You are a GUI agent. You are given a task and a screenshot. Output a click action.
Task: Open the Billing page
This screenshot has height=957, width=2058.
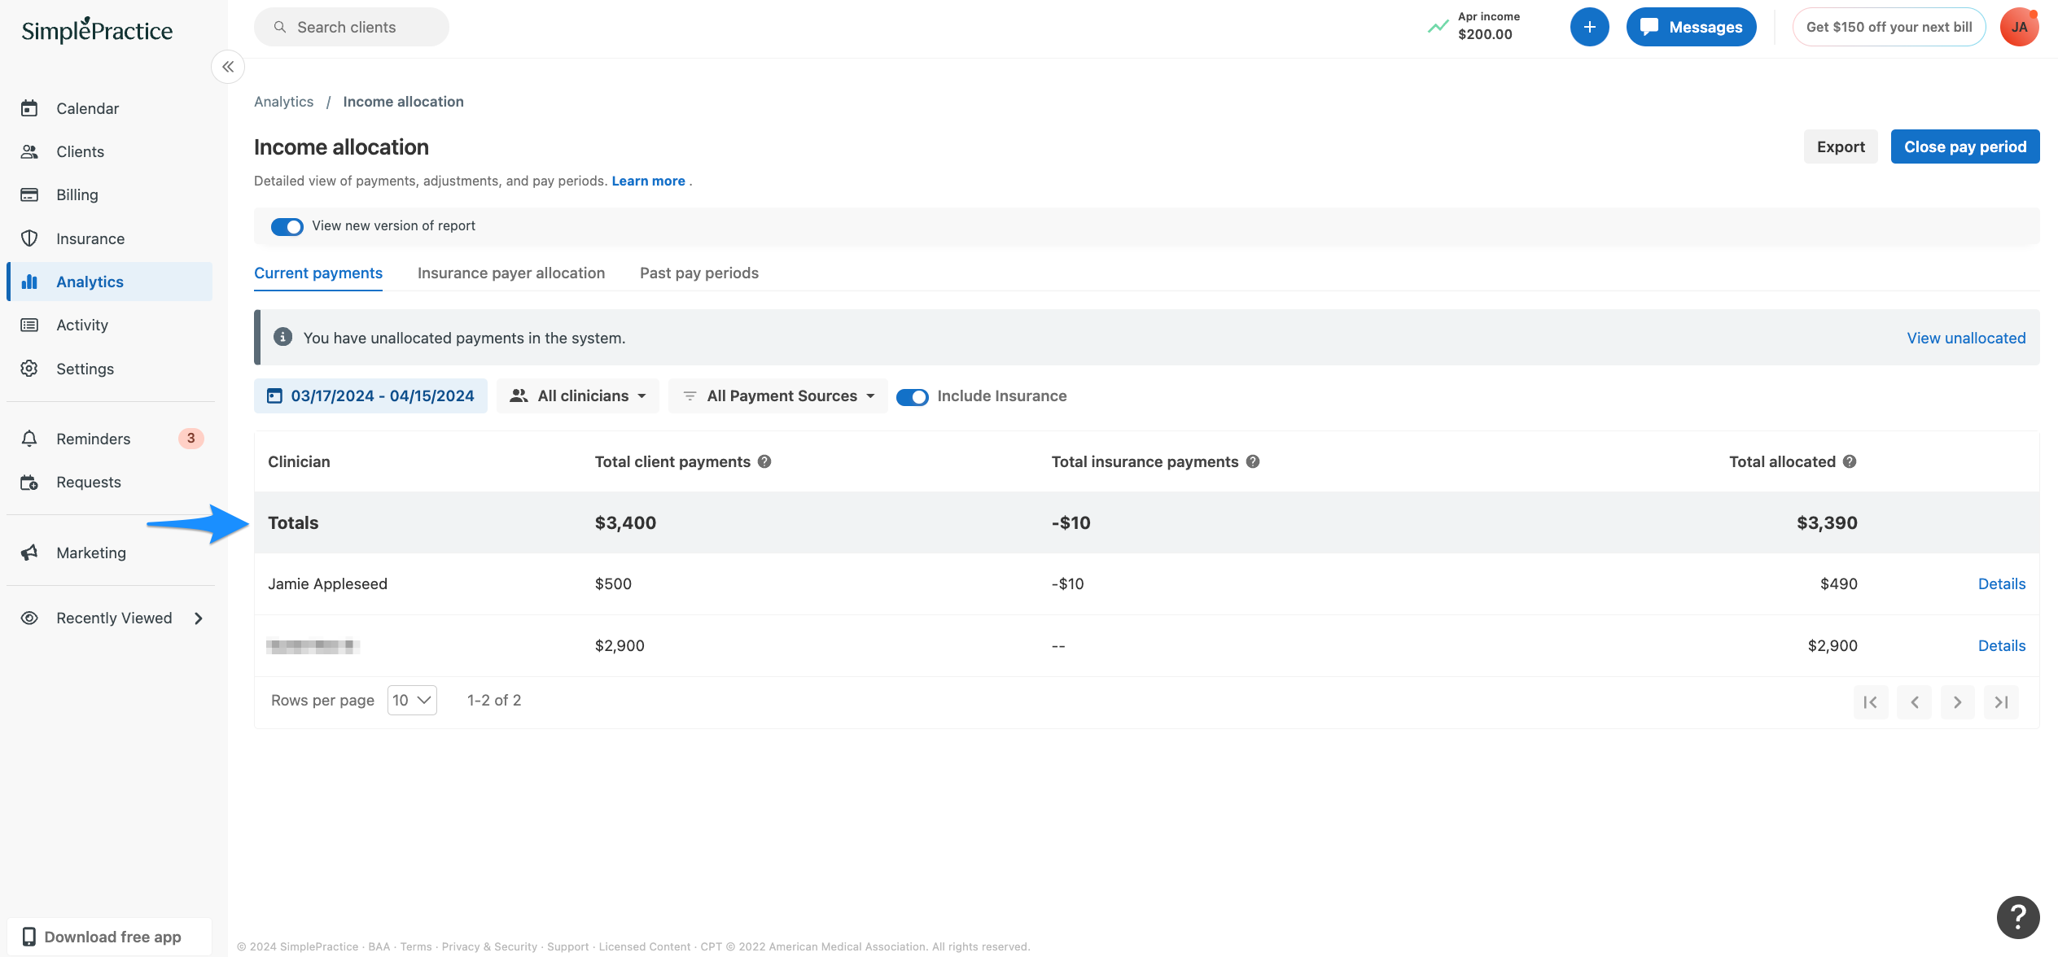tap(77, 194)
